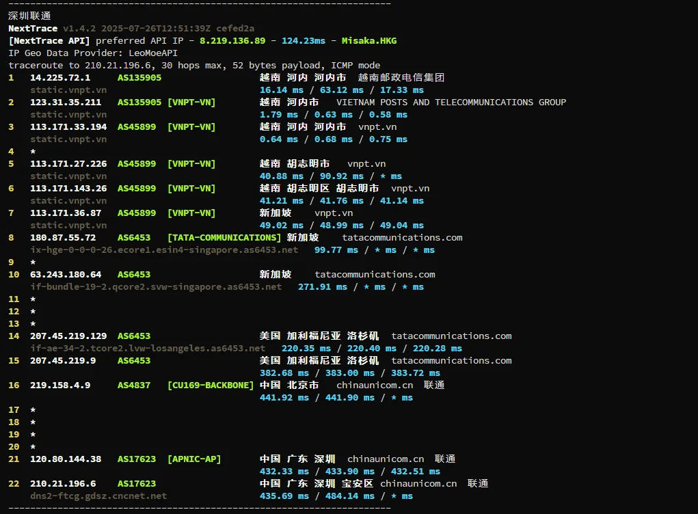The image size is (698, 514).
Task: Click the heading text 深圳联通
Action: tap(29, 16)
